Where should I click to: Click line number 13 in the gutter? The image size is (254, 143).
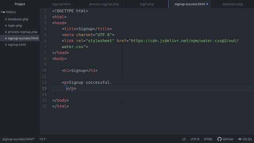(44, 88)
